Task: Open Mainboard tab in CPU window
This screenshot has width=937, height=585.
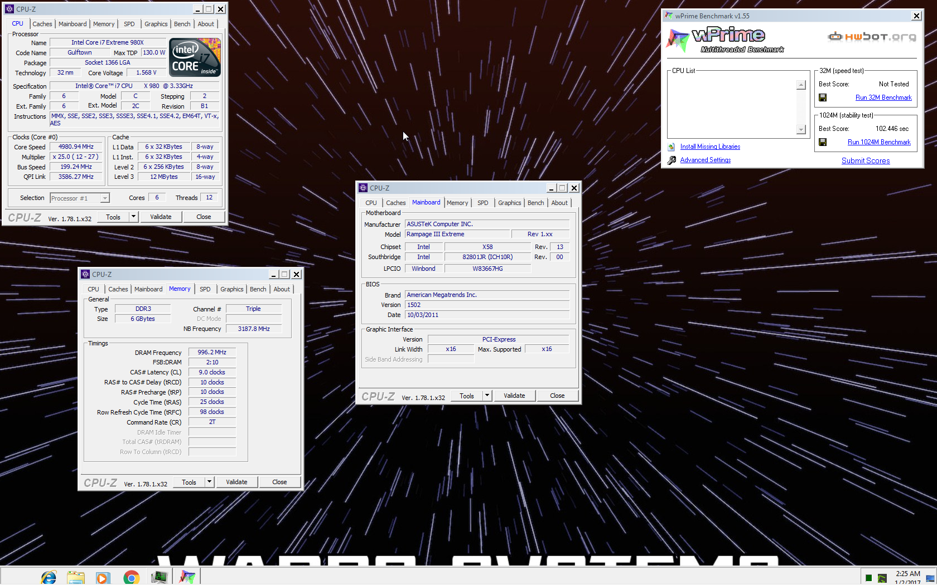Action: click(x=73, y=24)
